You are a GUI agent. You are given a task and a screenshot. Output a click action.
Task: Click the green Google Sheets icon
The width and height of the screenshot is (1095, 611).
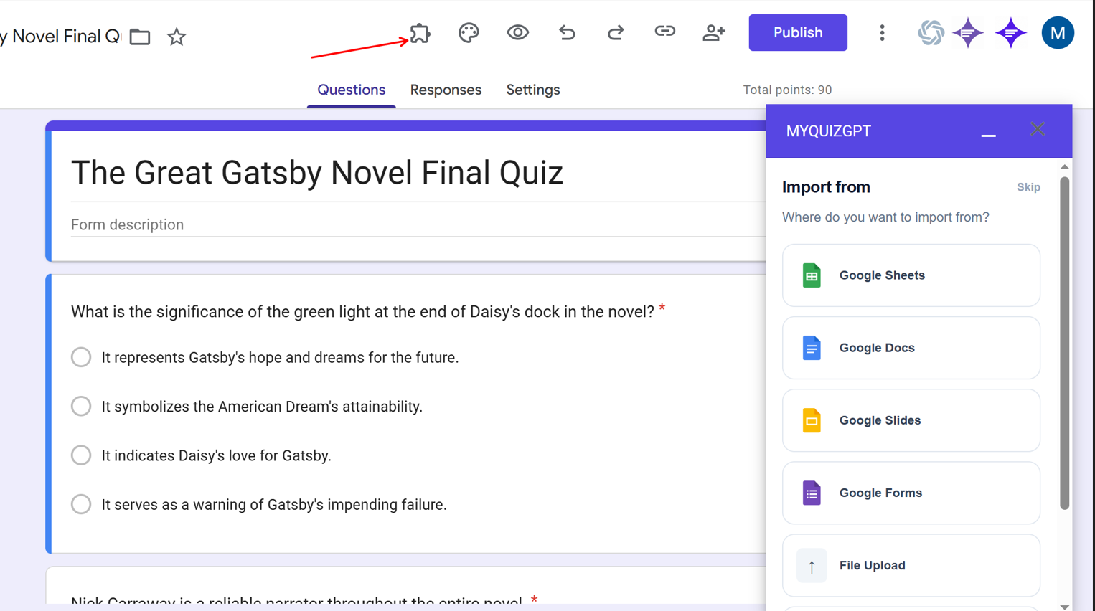click(812, 275)
